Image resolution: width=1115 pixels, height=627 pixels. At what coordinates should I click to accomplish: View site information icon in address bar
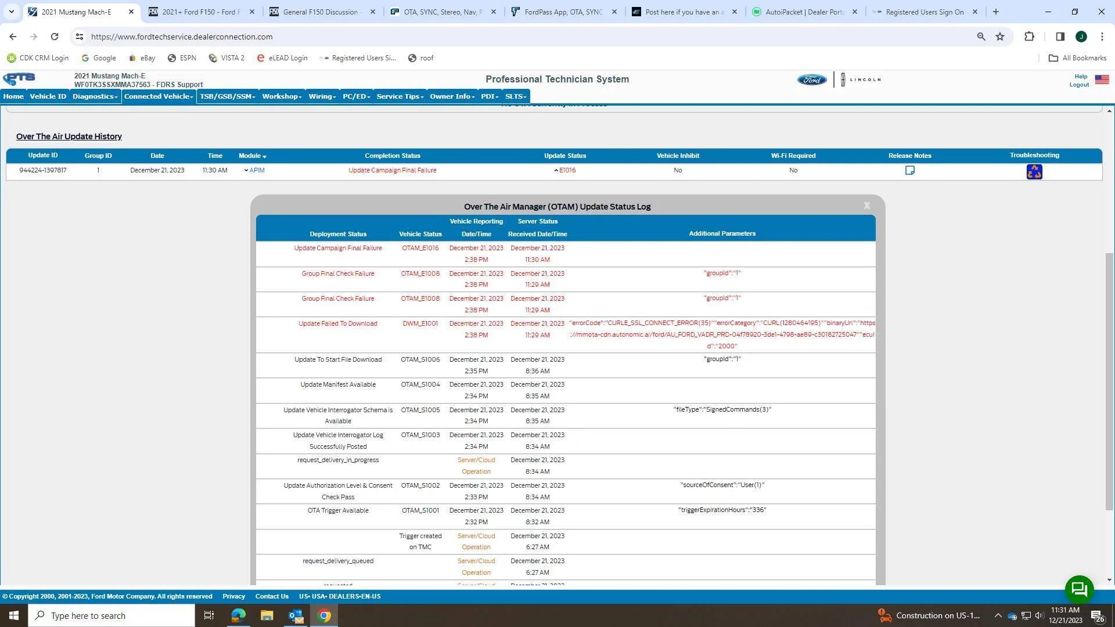(80, 37)
